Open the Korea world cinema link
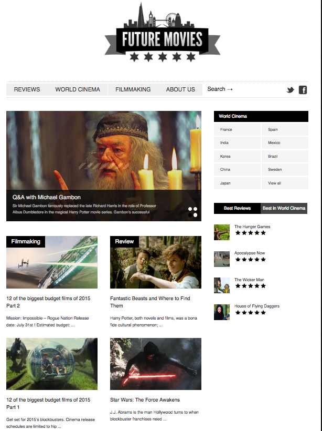The height and width of the screenshot is (431, 322). pos(237,156)
